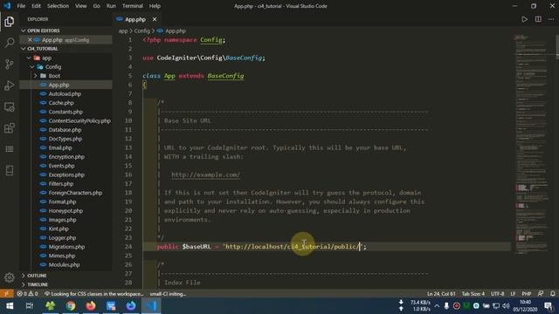The image size is (559, 314).
Task: Open Migrations.php in the explorer
Action: pos(66,247)
